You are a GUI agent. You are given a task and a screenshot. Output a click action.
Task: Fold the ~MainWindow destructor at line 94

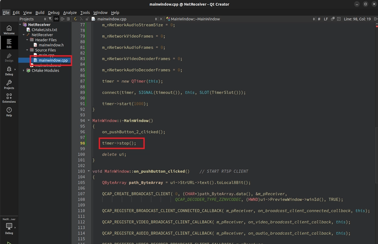click(89, 120)
